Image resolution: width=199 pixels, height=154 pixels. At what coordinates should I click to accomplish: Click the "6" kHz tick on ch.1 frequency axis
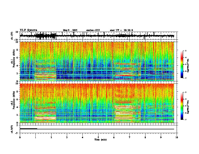tap(17, 58)
